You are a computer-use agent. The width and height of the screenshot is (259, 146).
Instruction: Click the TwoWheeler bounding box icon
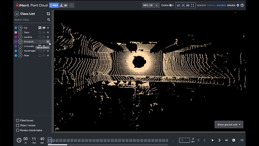(40, 51)
